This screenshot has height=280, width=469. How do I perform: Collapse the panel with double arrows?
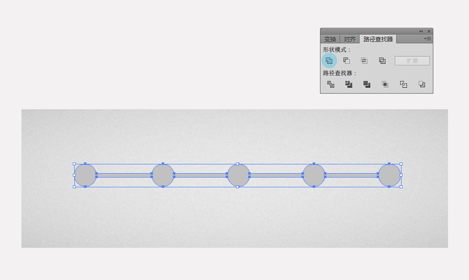pos(421,31)
